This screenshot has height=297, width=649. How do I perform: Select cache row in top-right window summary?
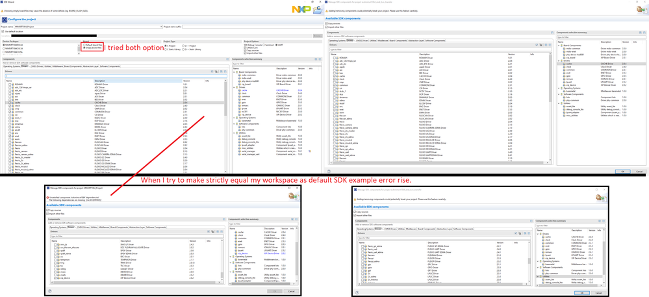(x=602, y=64)
